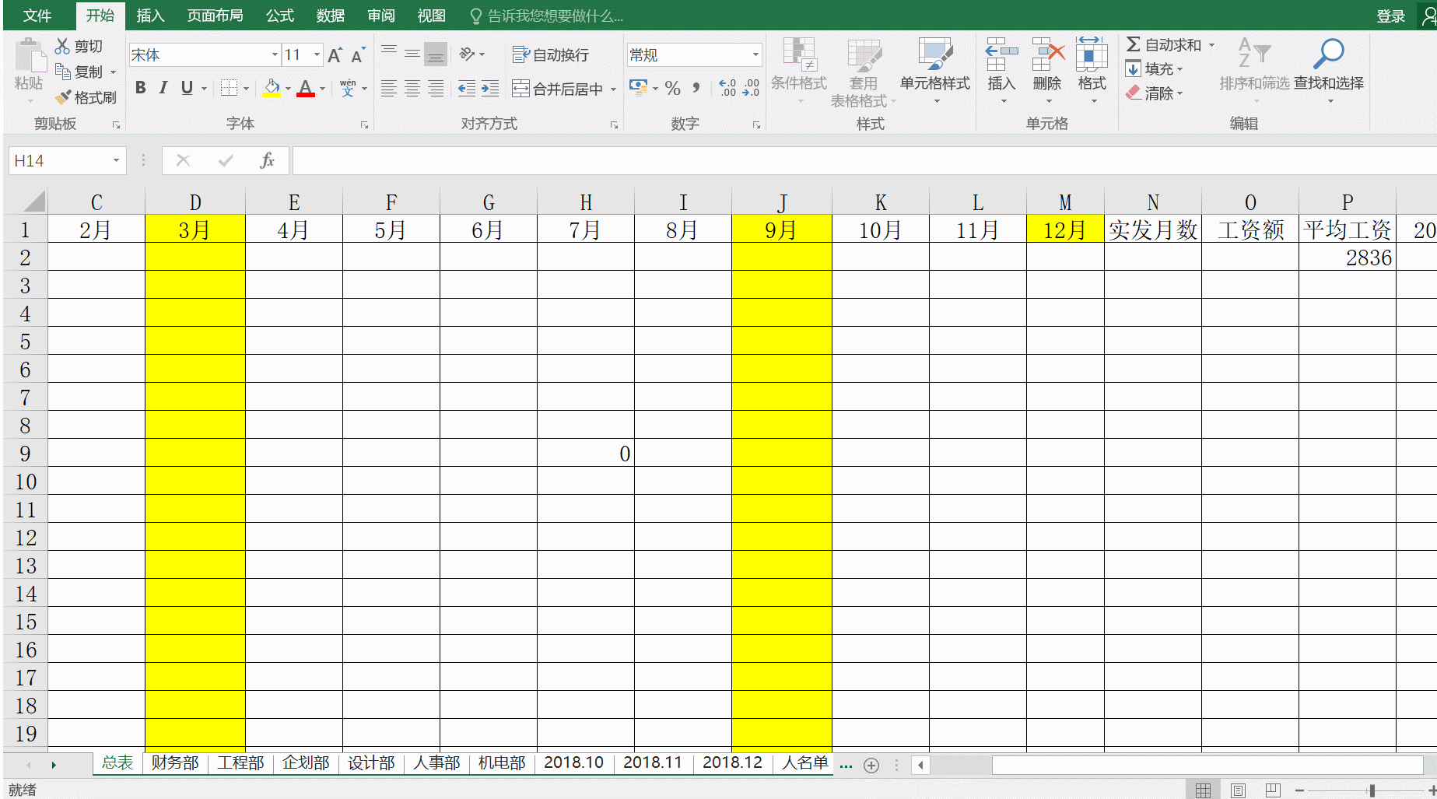This screenshot has height=799, width=1437.
Task: Toggle Bold formatting
Action: [141, 88]
